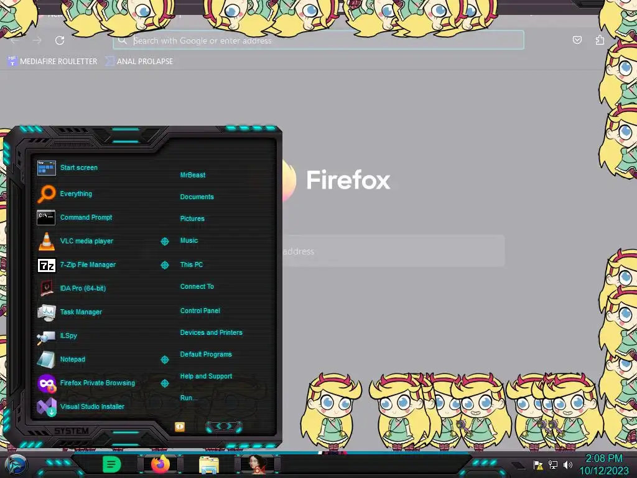Image resolution: width=637 pixels, height=478 pixels.
Task: Select Connect To in the start menu
Action: (197, 286)
